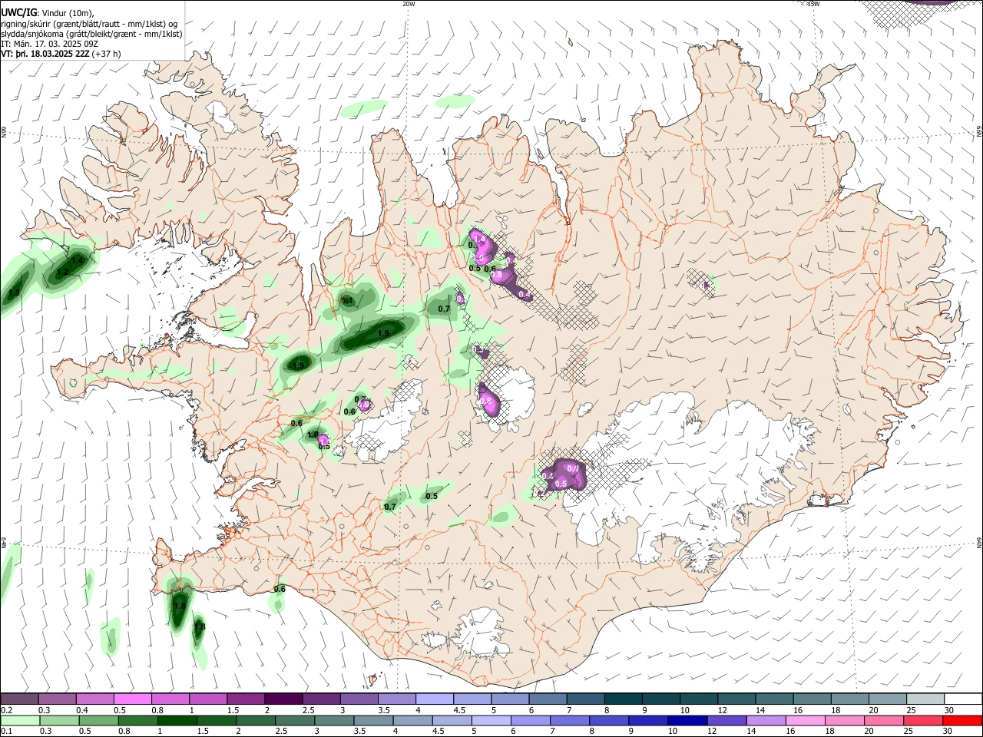Select the darkest green 1 swatch in rain scale

pyautogui.click(x=177, y=720)
